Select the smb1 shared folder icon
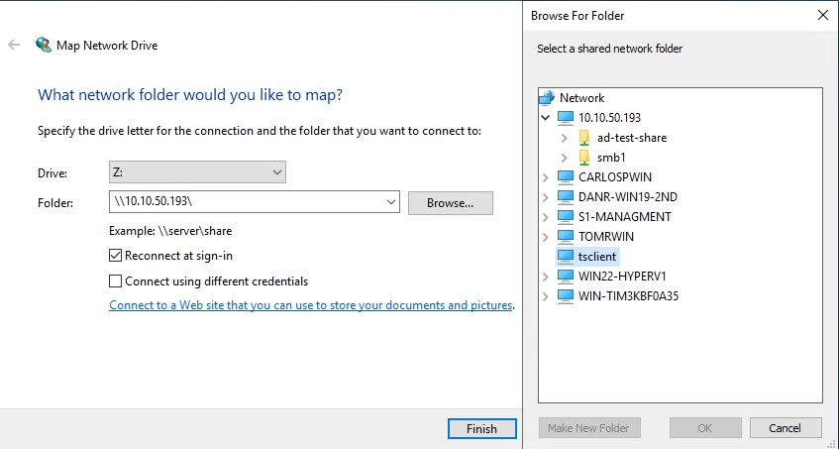The height and width of the screenshot is (449, 839). 584,158
